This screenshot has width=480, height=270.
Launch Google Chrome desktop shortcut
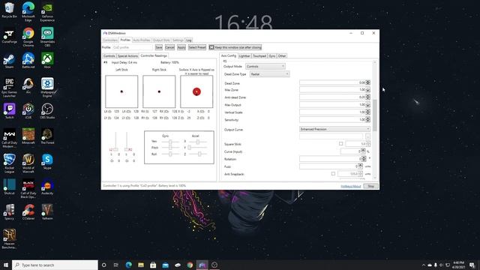pos(28,37)
